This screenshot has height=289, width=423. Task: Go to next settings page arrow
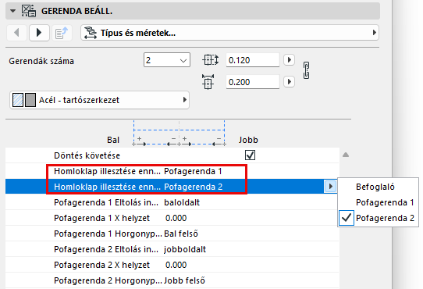point(39,33)
